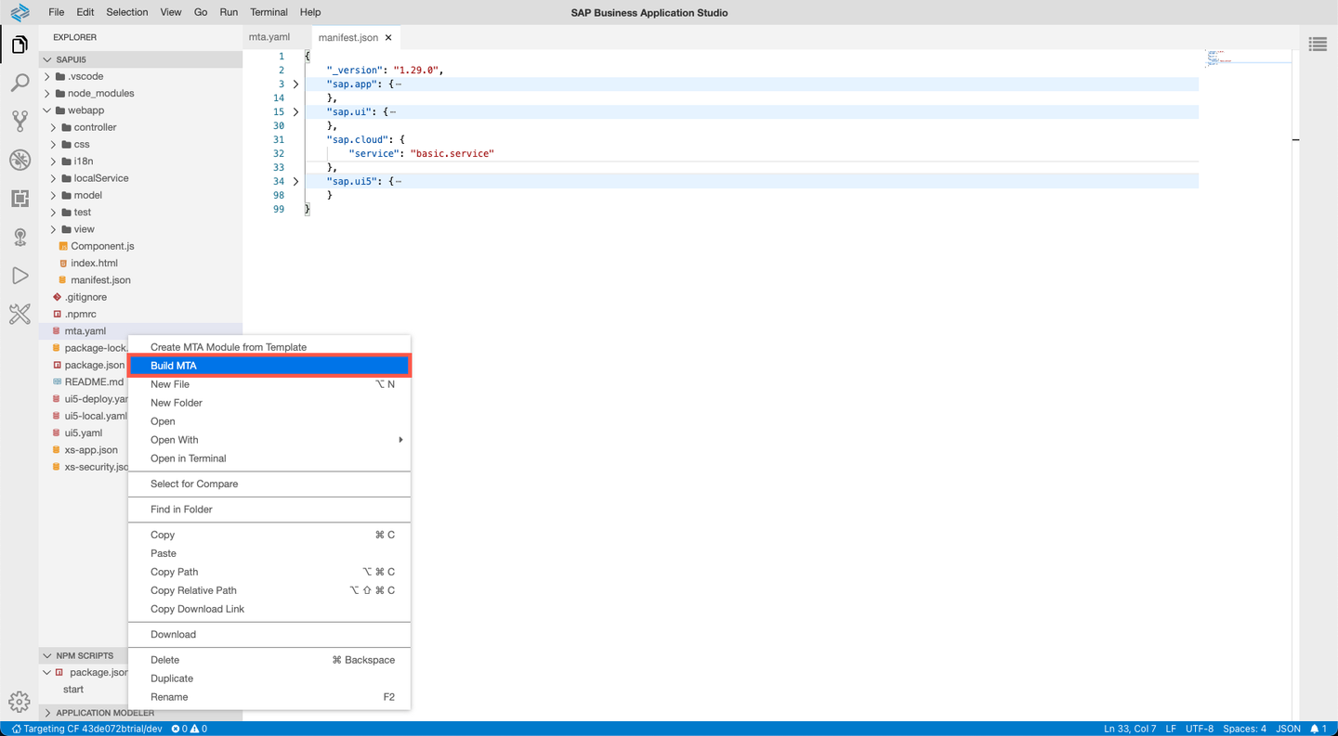
Task: Select Open in Terminal from context menu
Action: tap(269, 458)
